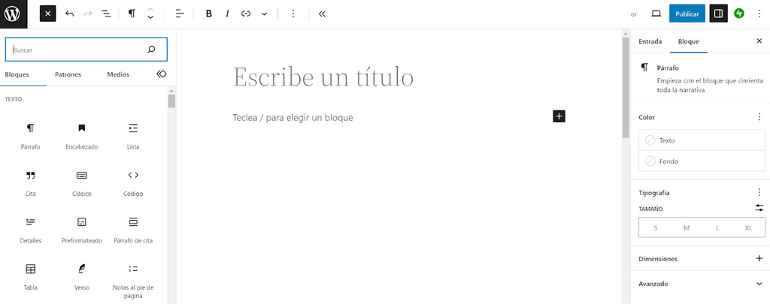Screen dimensions: 770x304
Task: Select the Tabla block icon
Action: (x=31, y=269)
